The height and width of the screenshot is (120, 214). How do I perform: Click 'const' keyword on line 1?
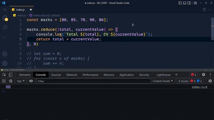32,20
